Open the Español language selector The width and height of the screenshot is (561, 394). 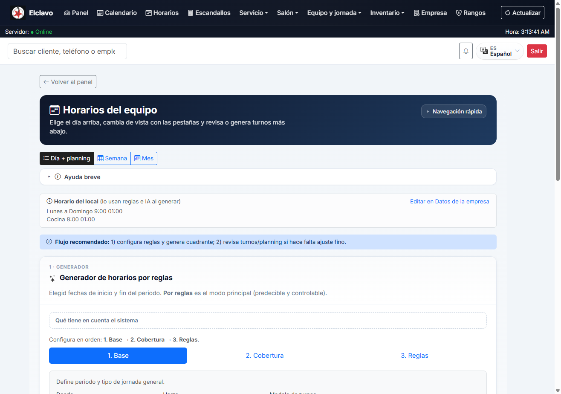point(500,51)
